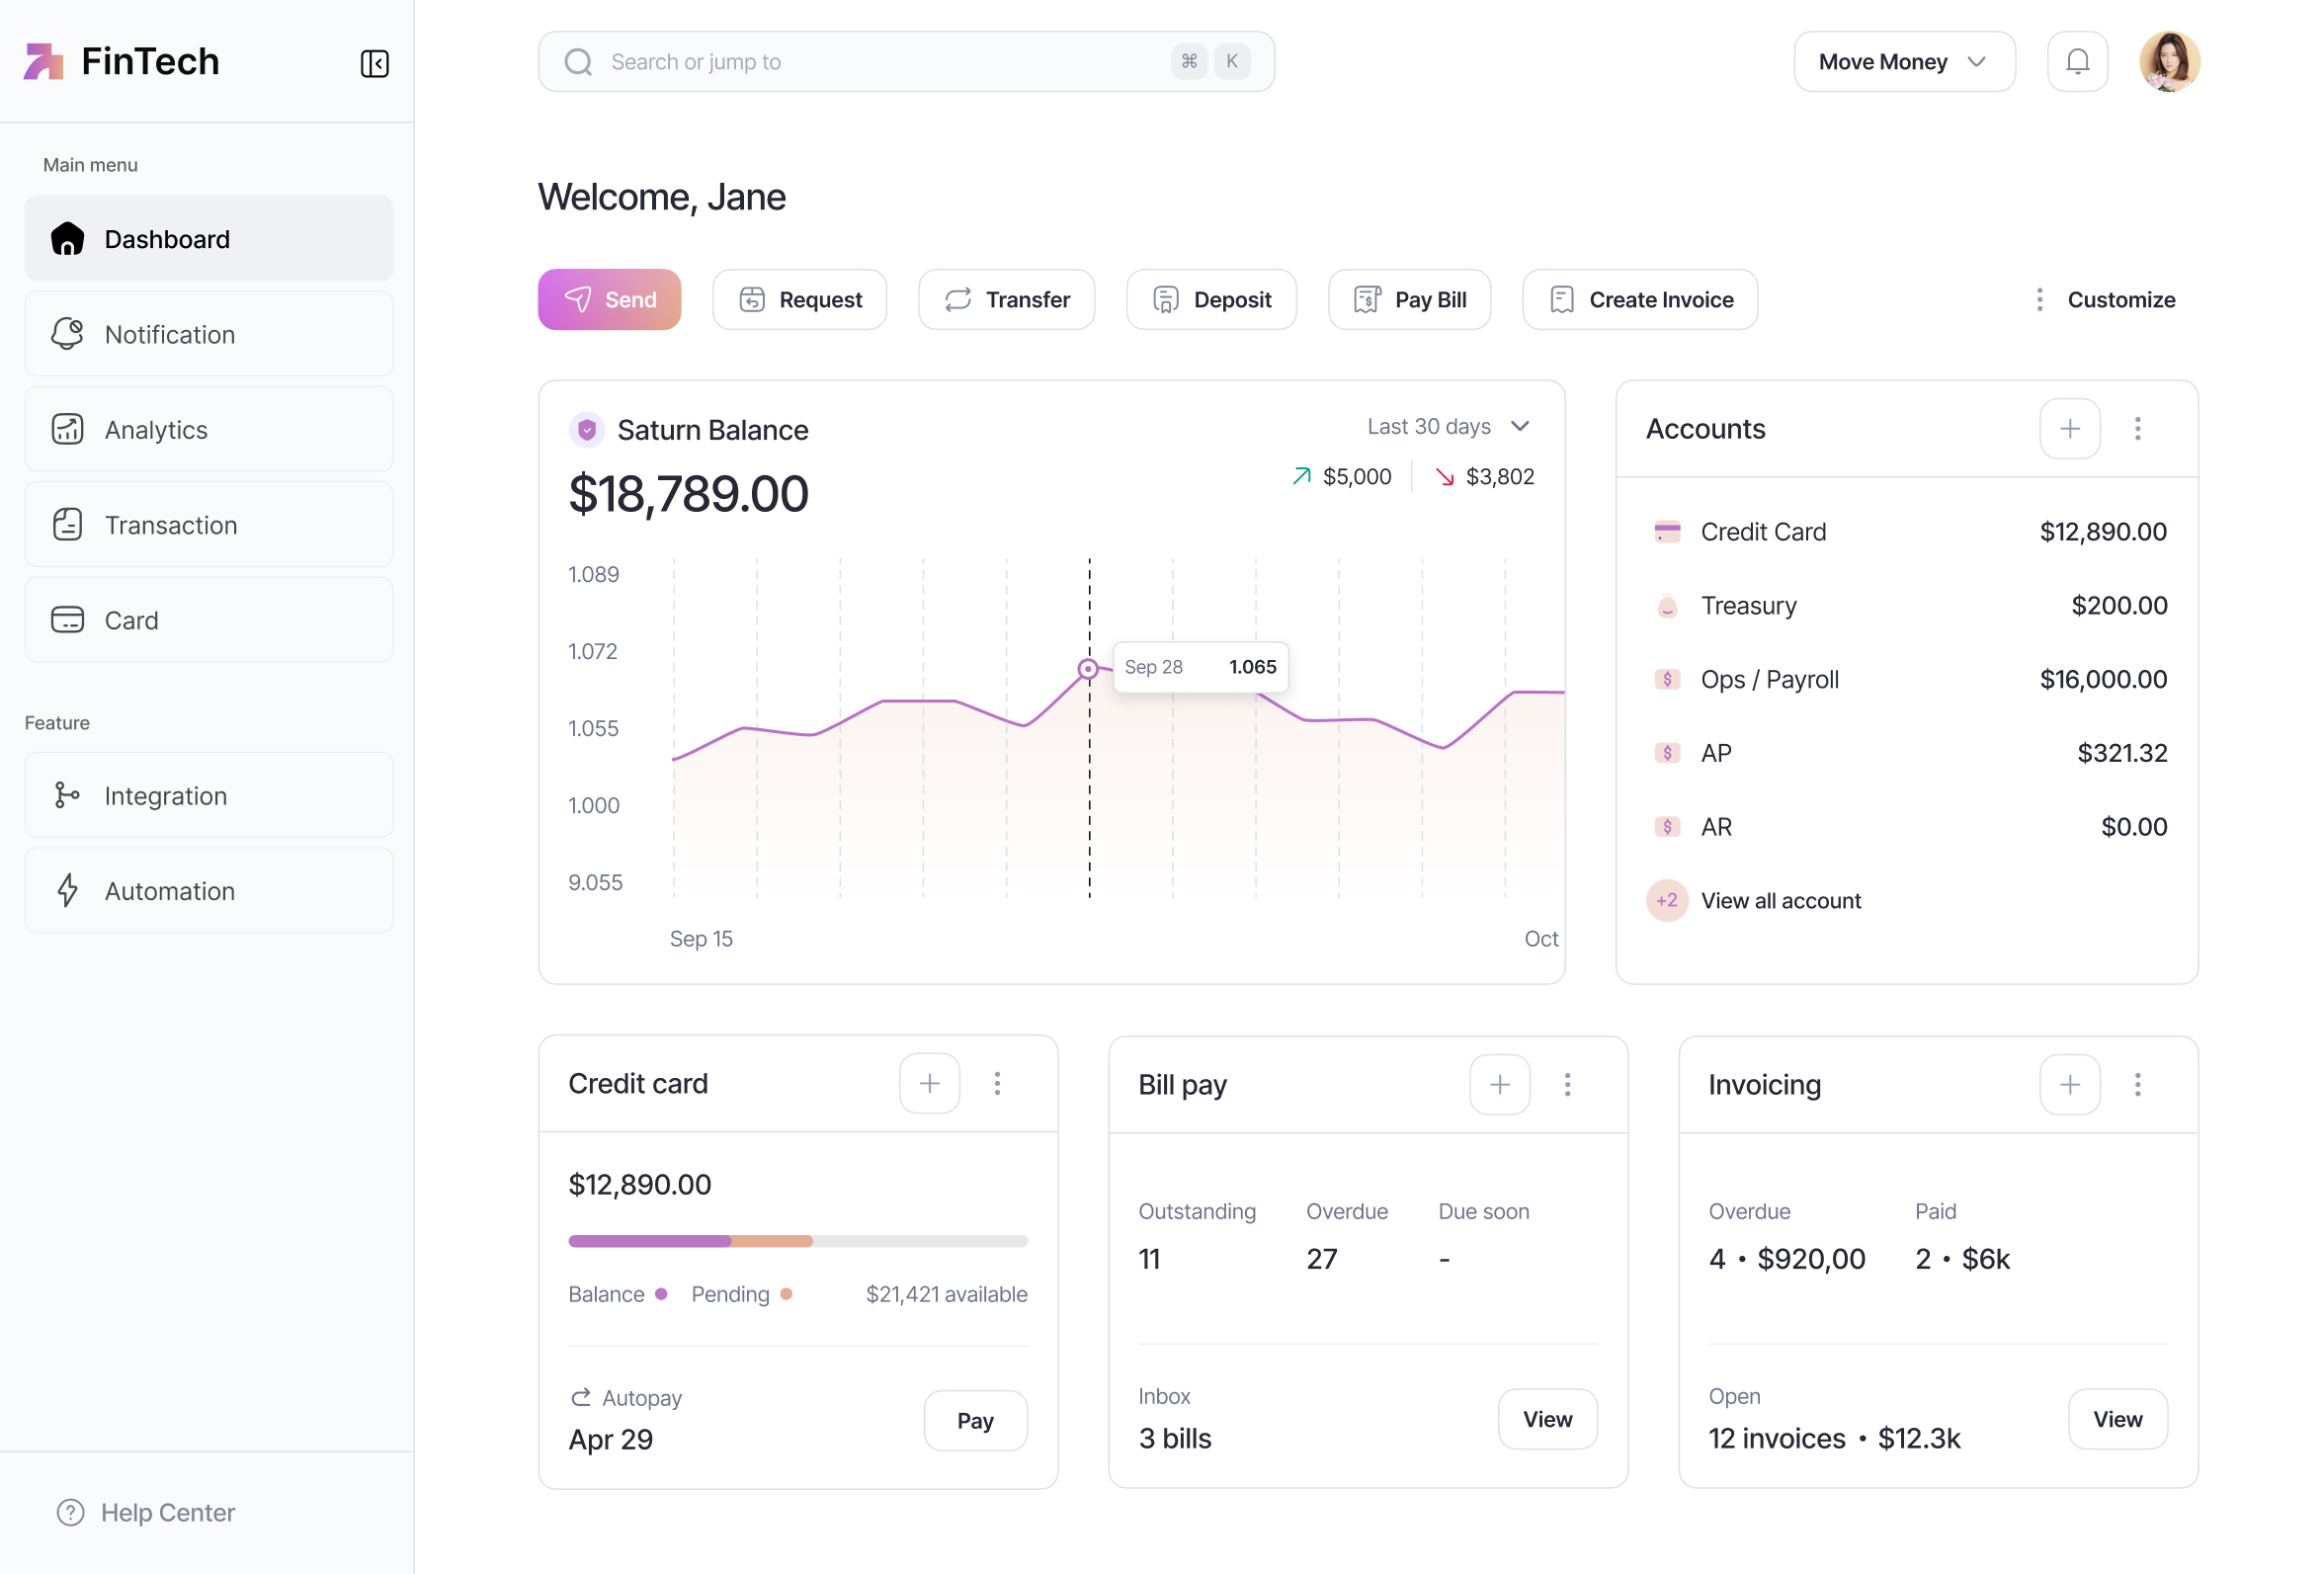Click the Transfer icon button
The width and height of the screenshot is (2324, 1574).
[x=957, y=299]
